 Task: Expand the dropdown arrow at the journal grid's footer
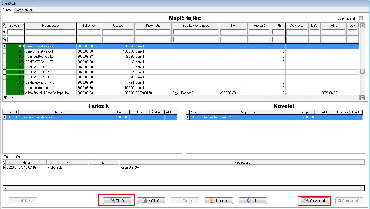[362, 98]
